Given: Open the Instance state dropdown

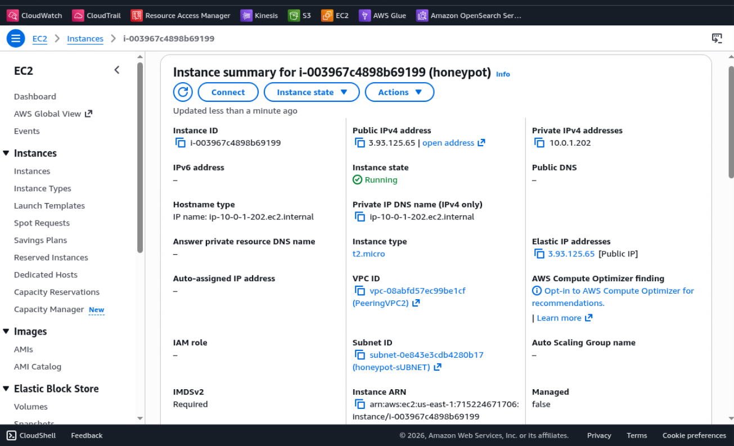Looking at the screenshot, I should (312, 92).
